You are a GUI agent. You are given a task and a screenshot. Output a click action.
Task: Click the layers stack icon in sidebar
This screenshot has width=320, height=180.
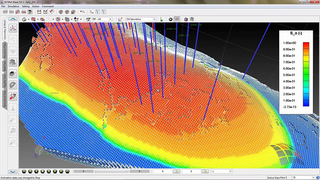pos(13,73)
